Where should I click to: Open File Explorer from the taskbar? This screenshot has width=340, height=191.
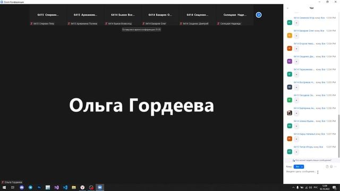point(74,187)
